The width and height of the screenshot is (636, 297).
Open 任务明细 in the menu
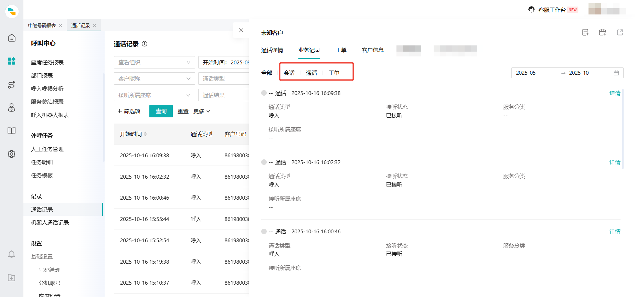click(42, 162)
